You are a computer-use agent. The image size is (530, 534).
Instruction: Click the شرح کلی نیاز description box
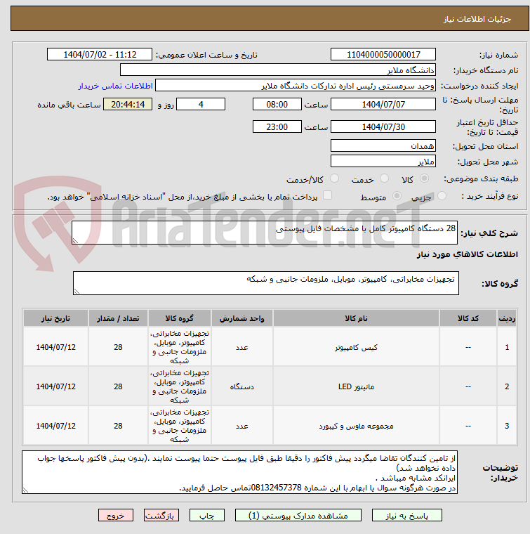pos(265,233)
